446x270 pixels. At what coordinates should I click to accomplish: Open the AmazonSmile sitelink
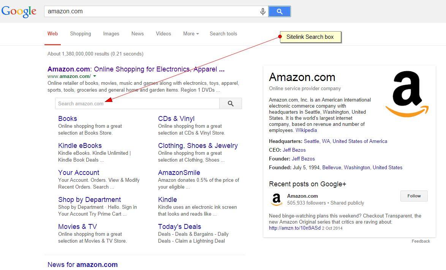[x=179, y=173]
